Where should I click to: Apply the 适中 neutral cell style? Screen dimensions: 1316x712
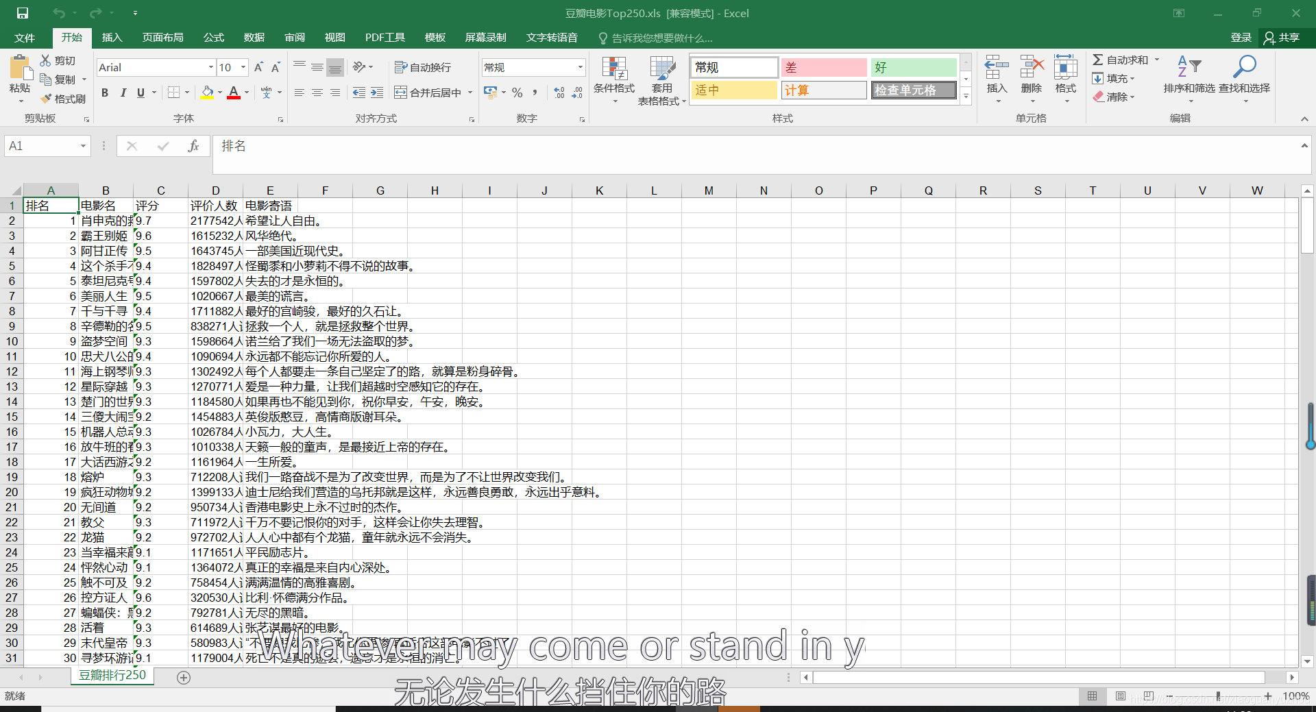[734, 90]
